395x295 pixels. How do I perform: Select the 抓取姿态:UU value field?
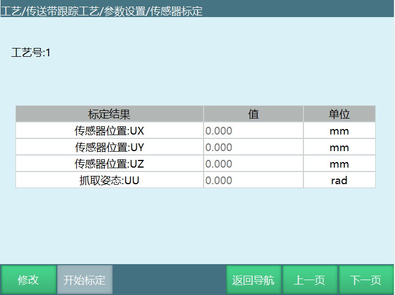click(253, 180)
